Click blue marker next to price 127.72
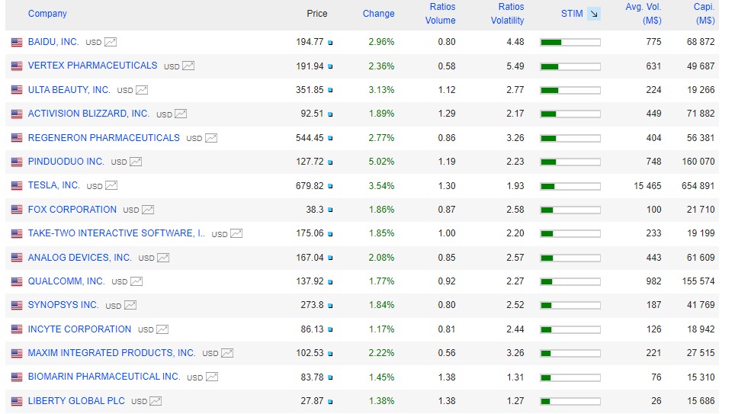Viewport: 735px width, 414px height. point(330,162)
